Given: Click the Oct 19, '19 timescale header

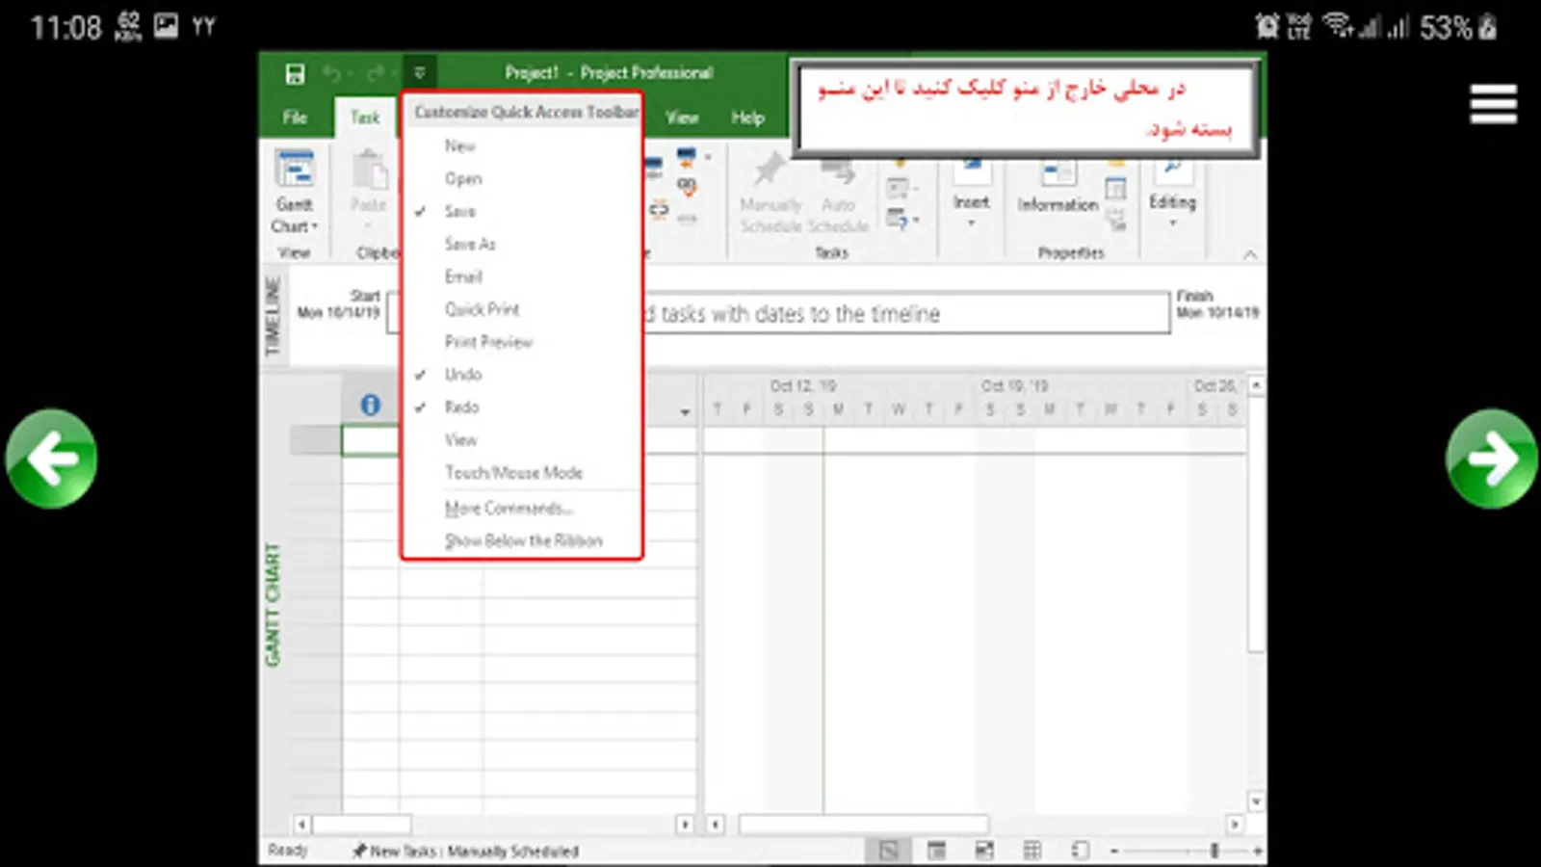Looking at the screenshot, I should 1014,386.
